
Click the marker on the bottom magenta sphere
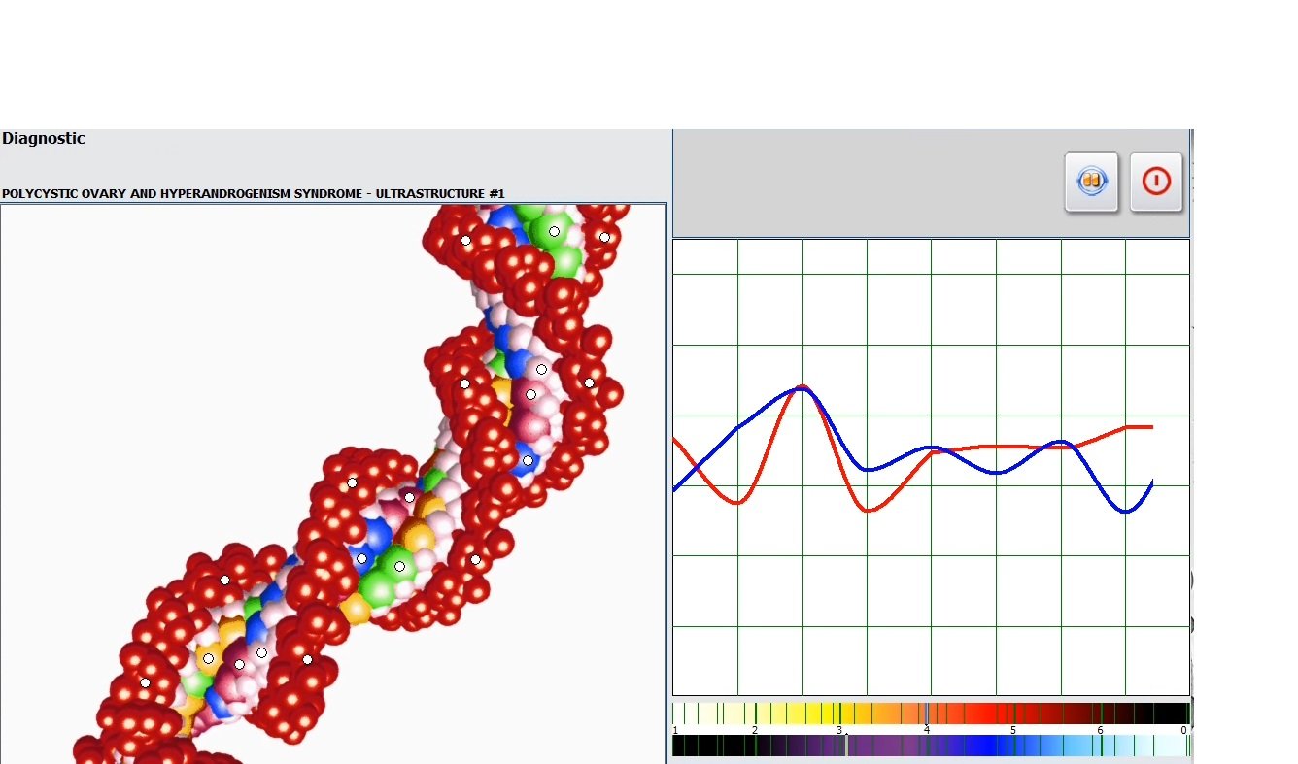point(239,664)
